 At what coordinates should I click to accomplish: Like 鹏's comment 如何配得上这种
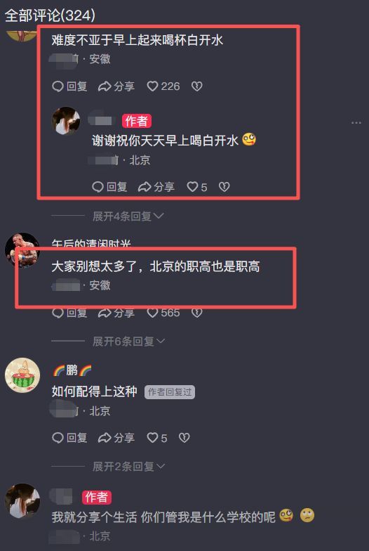[157, 438]
